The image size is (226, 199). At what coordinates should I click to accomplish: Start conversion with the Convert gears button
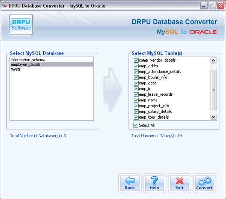[x=205, y=183]
